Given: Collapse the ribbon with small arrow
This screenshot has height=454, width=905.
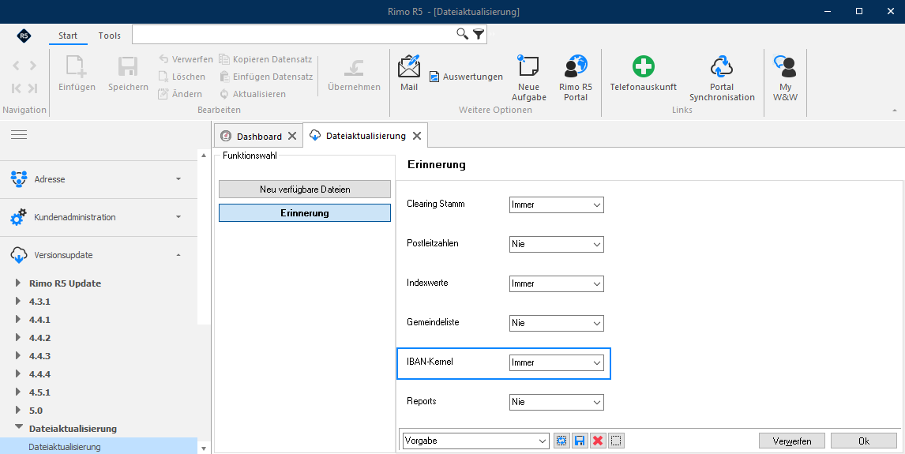Looking at the screenshot, I should [895, 111].
